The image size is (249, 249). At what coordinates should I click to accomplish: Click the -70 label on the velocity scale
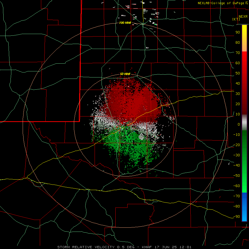click(237, 196)
